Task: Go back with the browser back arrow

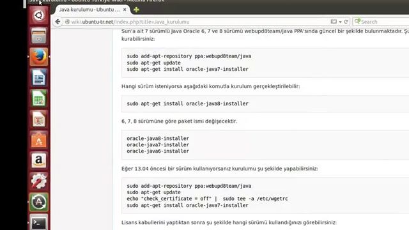Action: (x=58, y=22)
